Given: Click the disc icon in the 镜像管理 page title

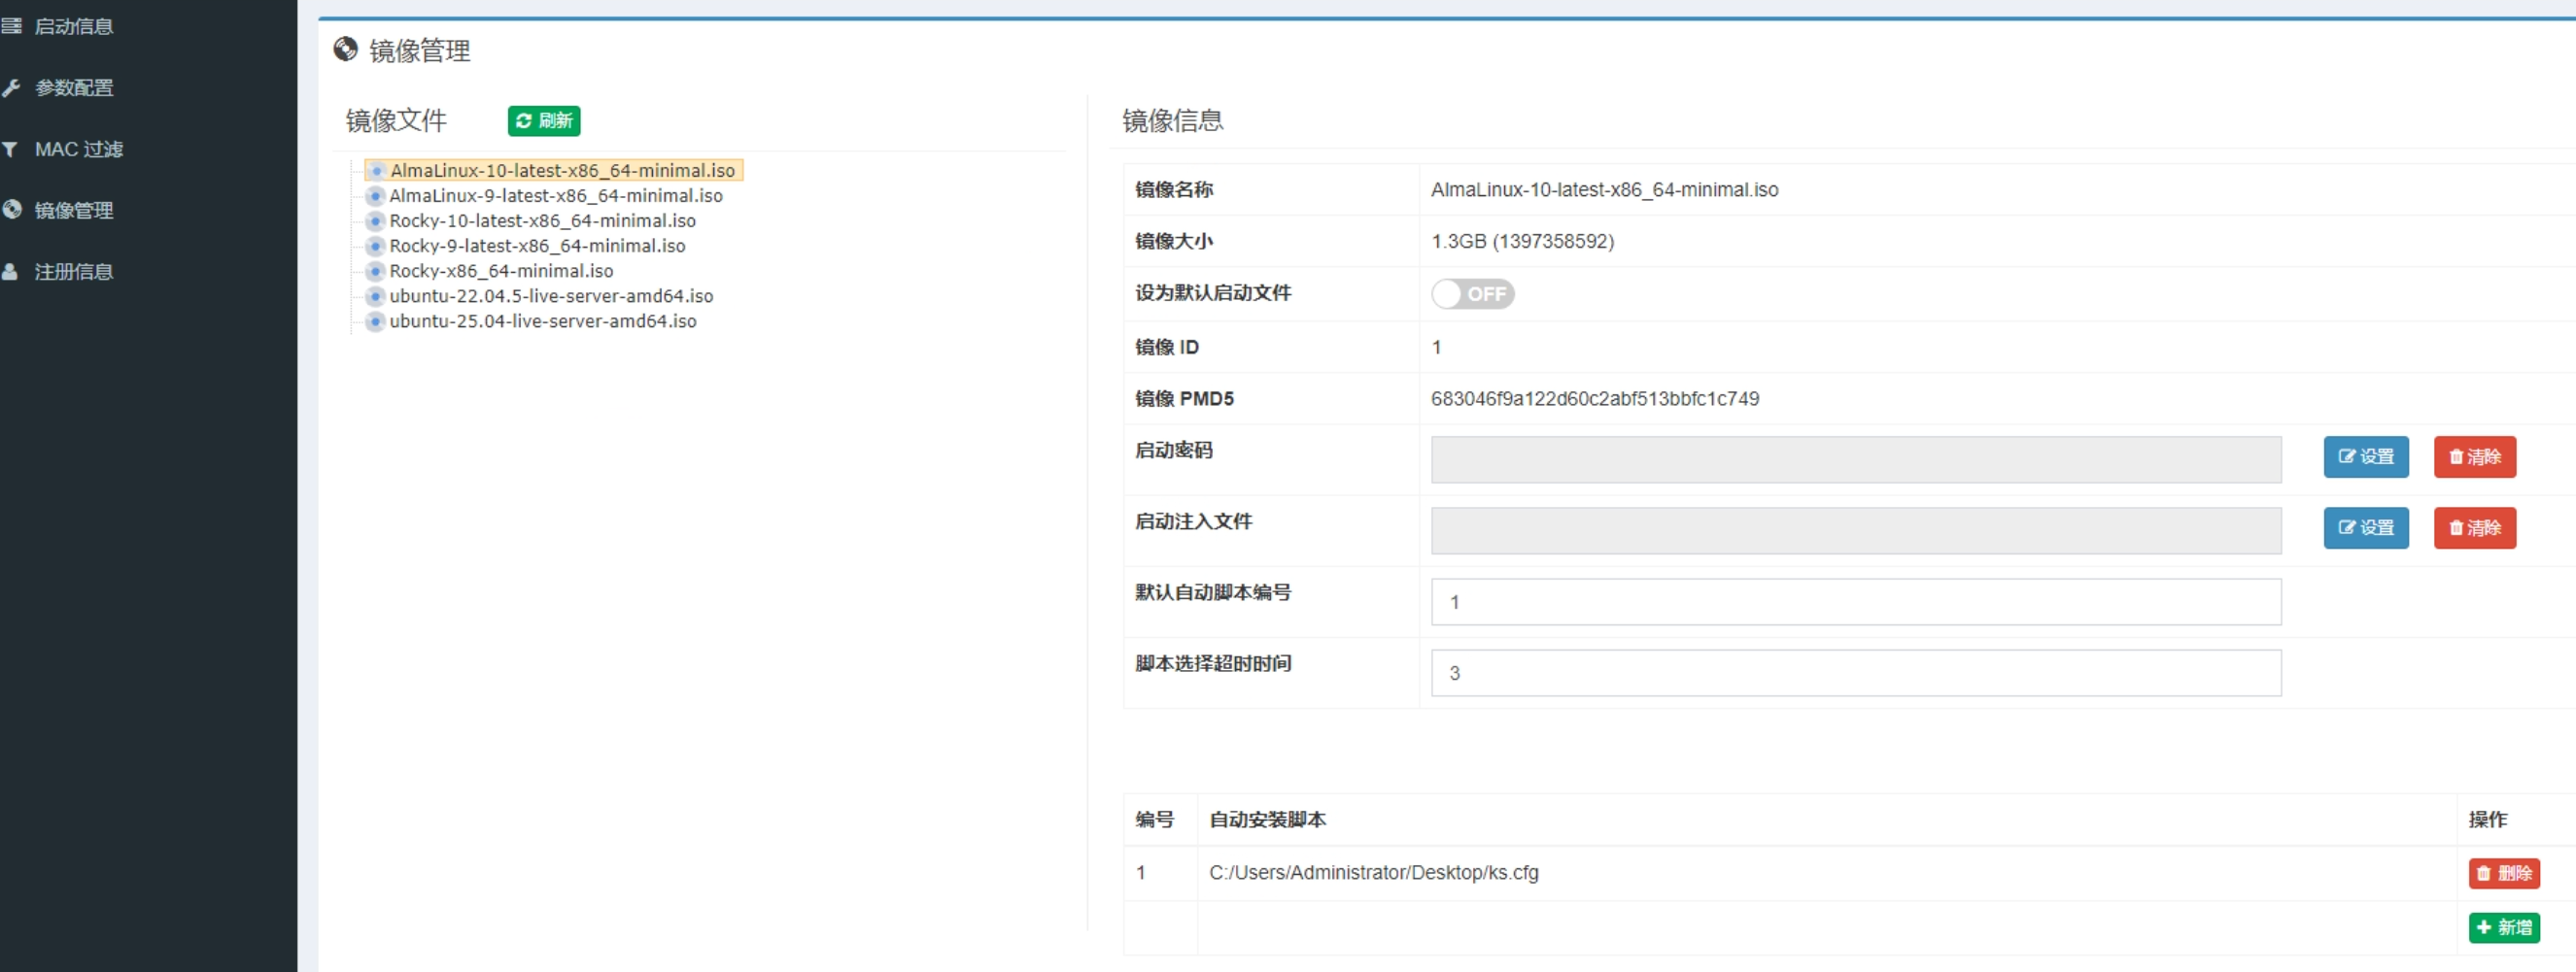Looking at the screenshot, I should 346,50.
